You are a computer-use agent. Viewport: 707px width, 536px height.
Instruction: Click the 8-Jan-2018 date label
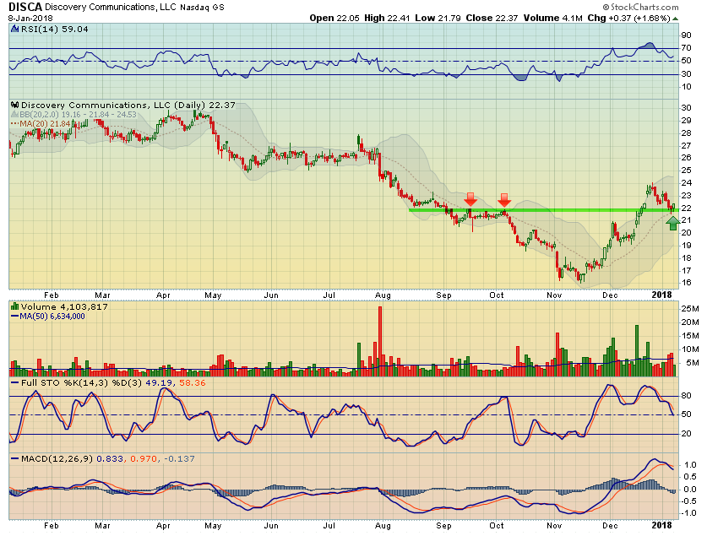[x=30, y=19]
